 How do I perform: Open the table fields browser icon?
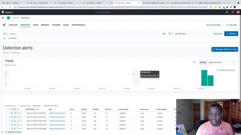click(9, 109)
